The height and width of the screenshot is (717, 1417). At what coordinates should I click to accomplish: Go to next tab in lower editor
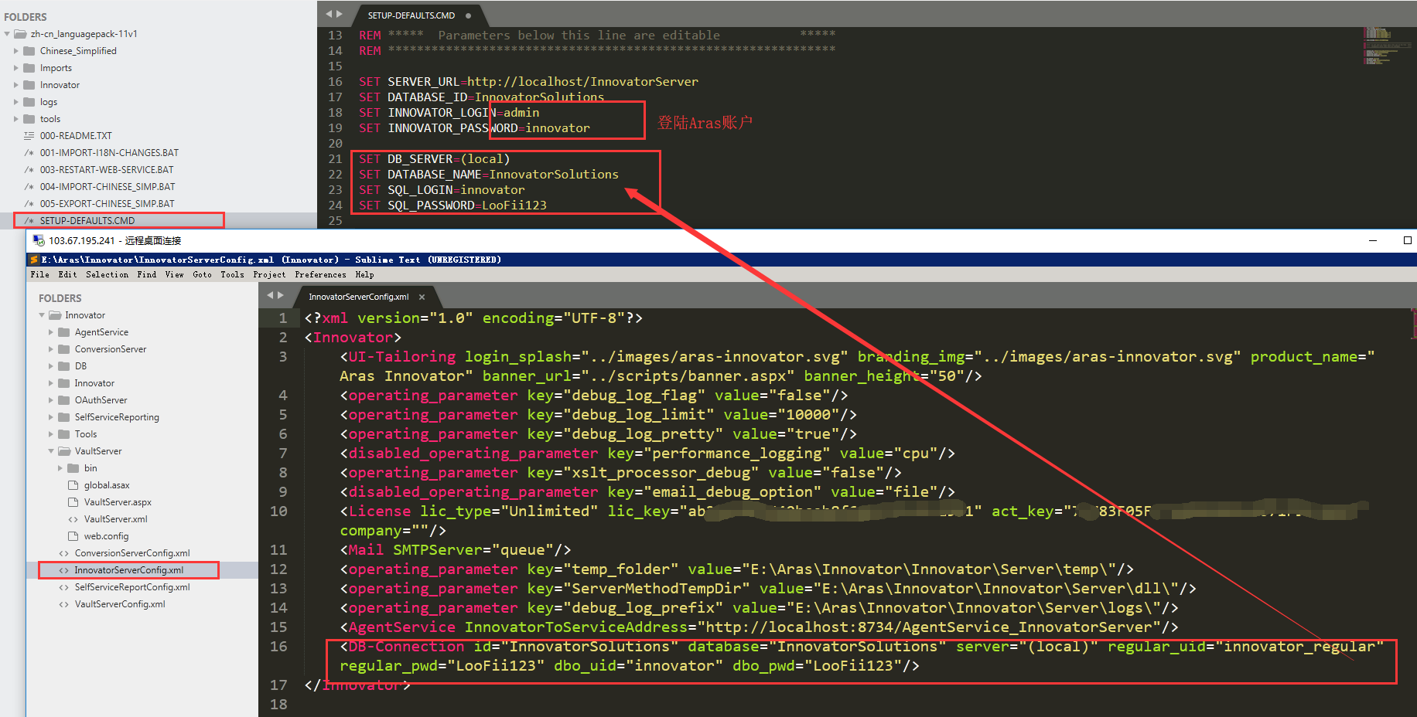[280, 295]
